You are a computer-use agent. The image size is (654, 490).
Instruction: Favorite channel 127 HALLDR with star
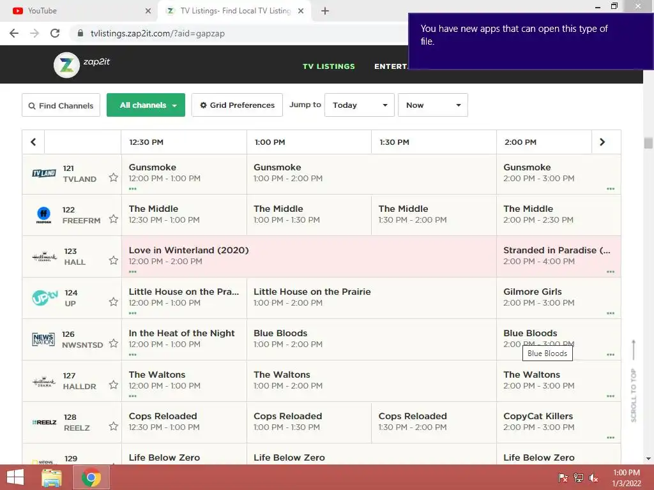114,385
